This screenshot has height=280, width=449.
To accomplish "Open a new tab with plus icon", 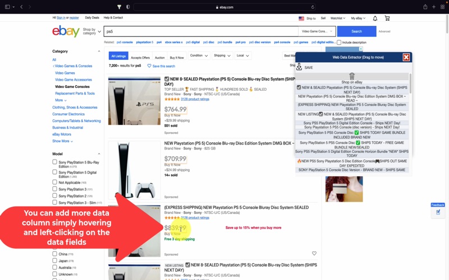I will tap(434, 7).
